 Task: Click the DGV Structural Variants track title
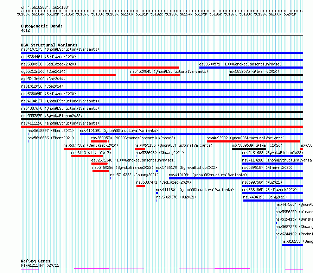[49, 45]
